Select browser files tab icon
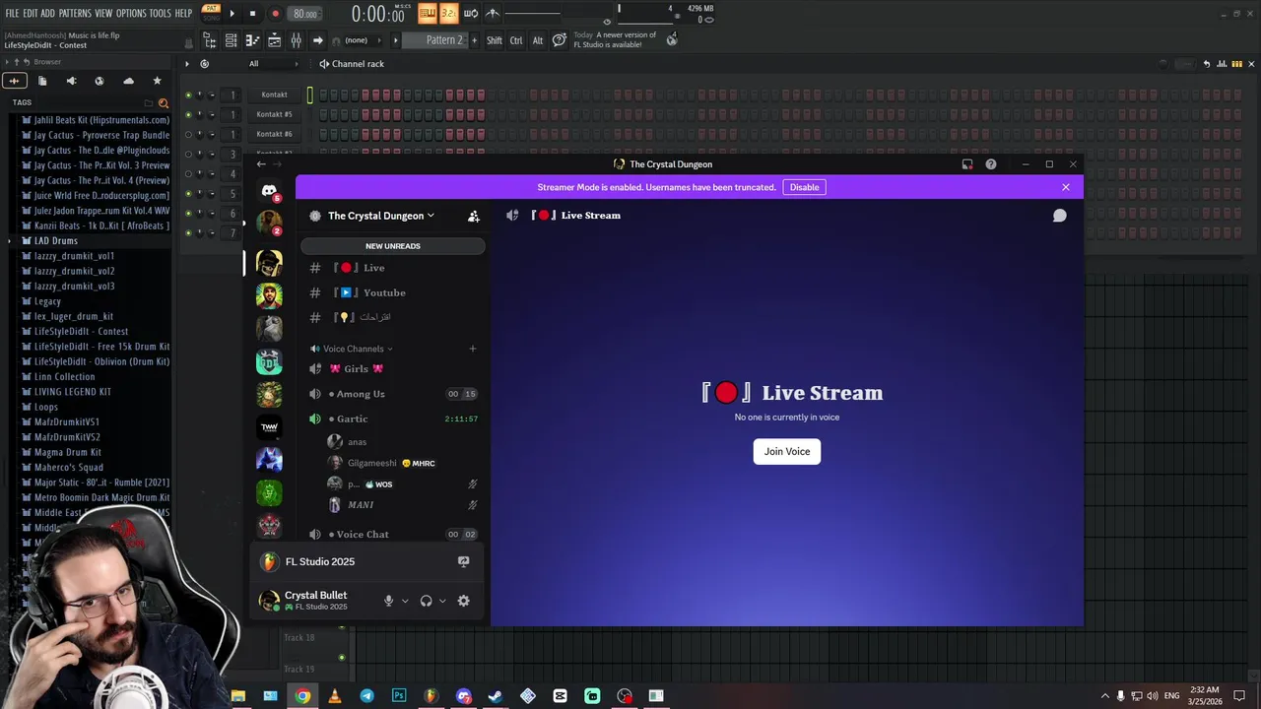 (42, 81)
